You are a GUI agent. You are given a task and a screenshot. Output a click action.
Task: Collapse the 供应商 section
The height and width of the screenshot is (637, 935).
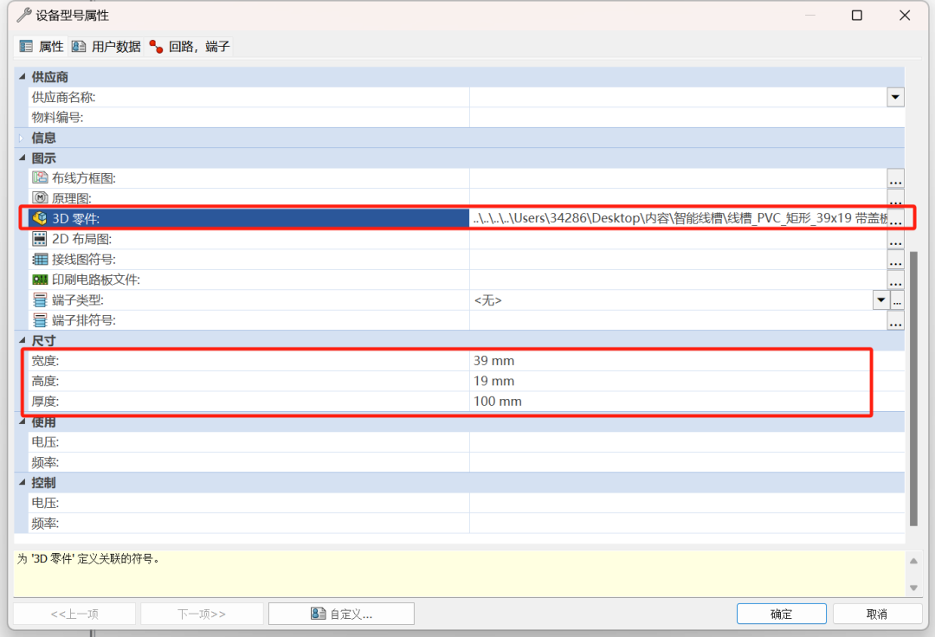pos(22,77)
